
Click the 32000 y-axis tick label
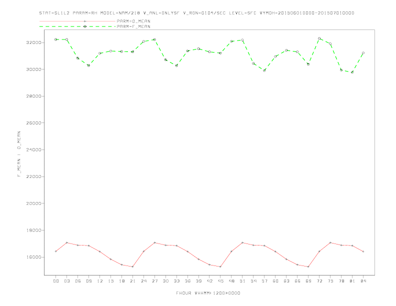point(34,42)
